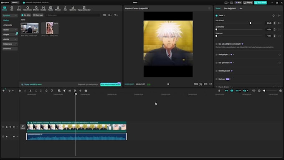Mute the audio track

tap(14, 137)
